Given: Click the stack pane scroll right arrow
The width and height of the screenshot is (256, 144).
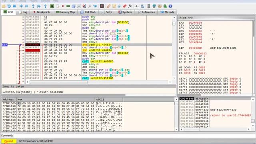Looking at the screenshot, I should (249, 129).
